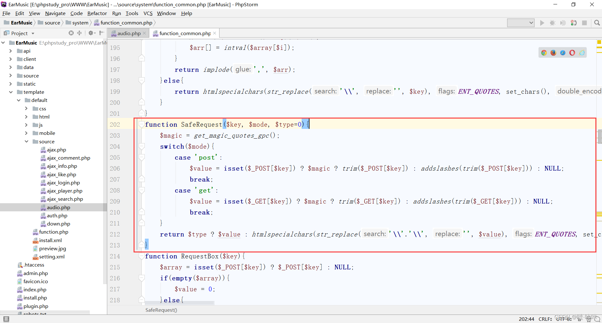Image resolution: width=602 pixels, height=323 pixels.
Task: Toggle listening for PHP debug connections
Action: coord(574,23)
